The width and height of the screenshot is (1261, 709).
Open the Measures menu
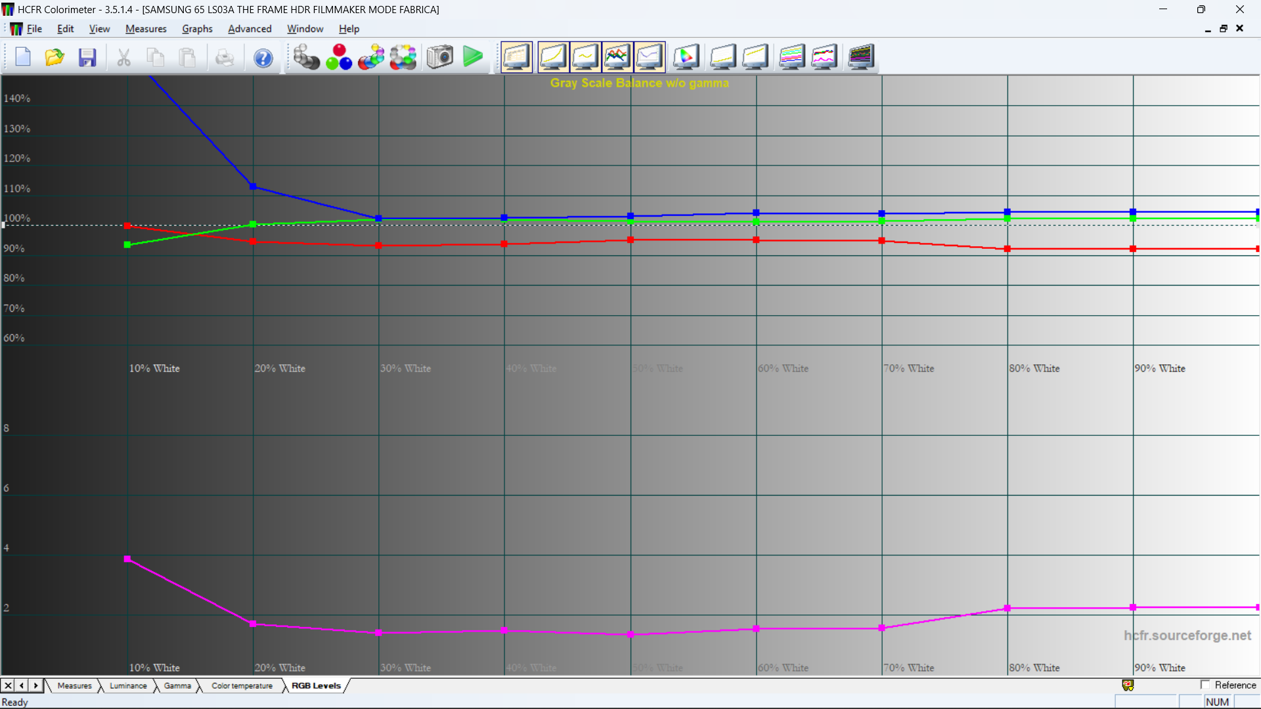tap(146, 29)
